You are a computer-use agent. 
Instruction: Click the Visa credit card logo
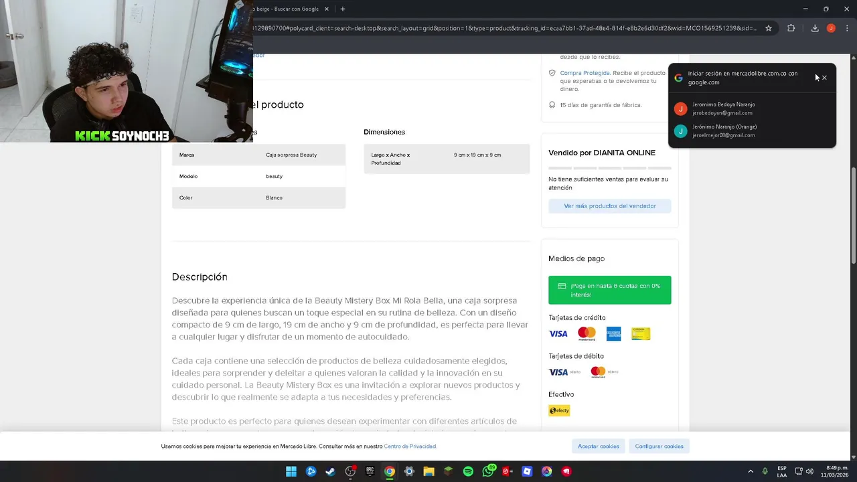point(558,333)
